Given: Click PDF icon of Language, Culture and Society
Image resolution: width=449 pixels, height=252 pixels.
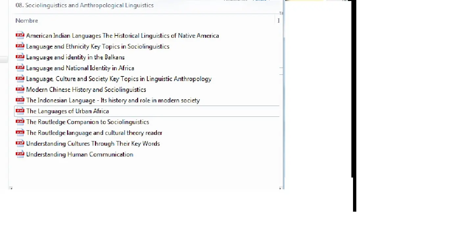Looking at the screenshot, I should (x=20, y=79).
